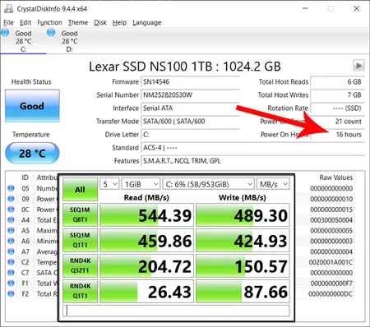Screen dimensions: 370x327
Task: Run all benchmarks with All button
Action: [x=80, y=190]
